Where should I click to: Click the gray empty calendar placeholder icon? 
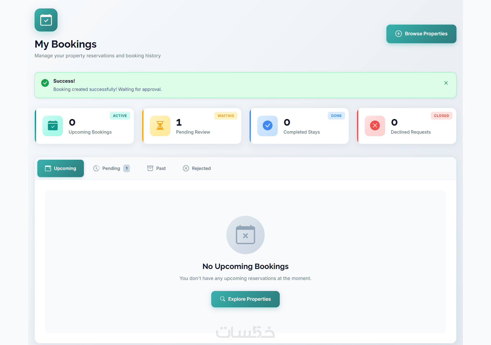[x=245, y=235]
